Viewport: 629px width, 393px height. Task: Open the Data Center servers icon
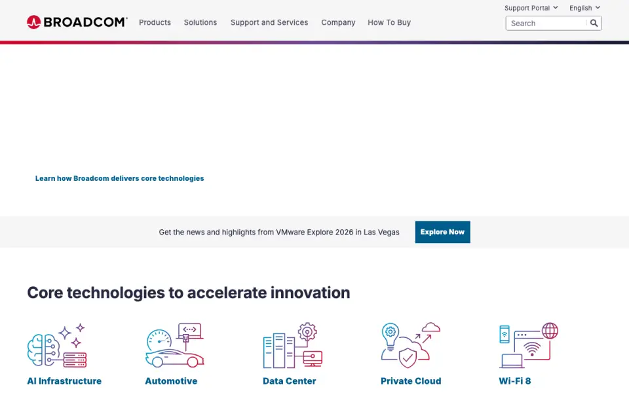click(292, 345)
